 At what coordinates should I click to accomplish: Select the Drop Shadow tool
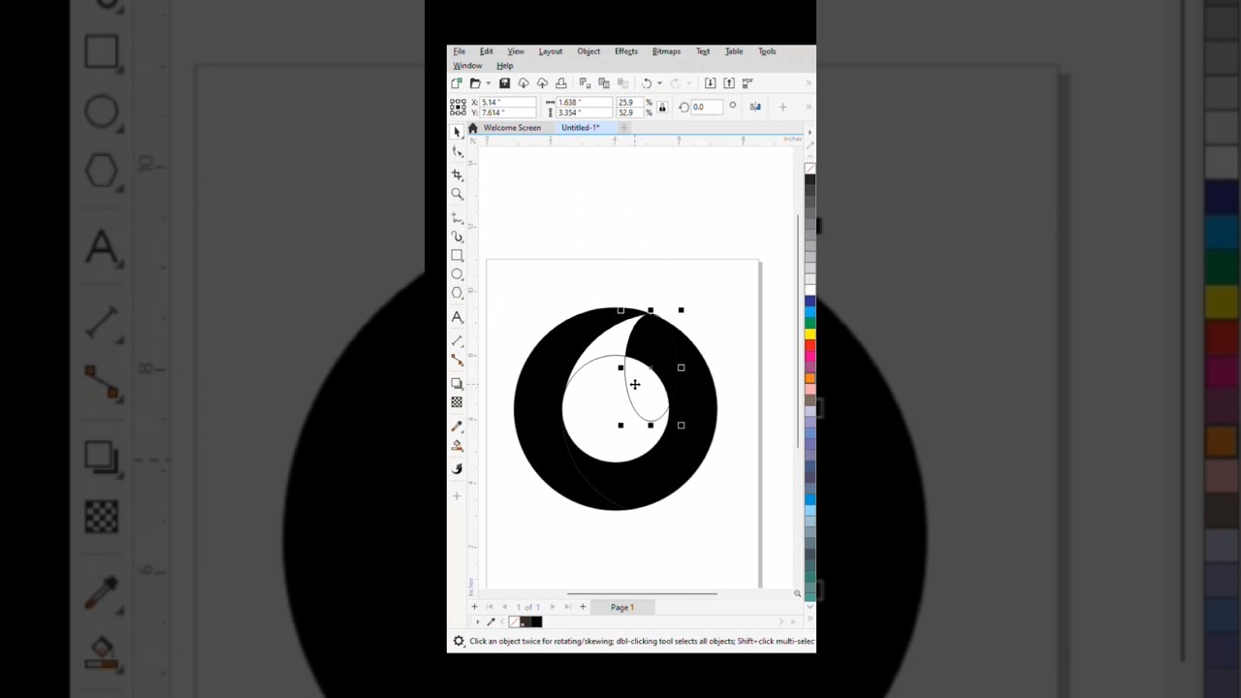(457, 383)
